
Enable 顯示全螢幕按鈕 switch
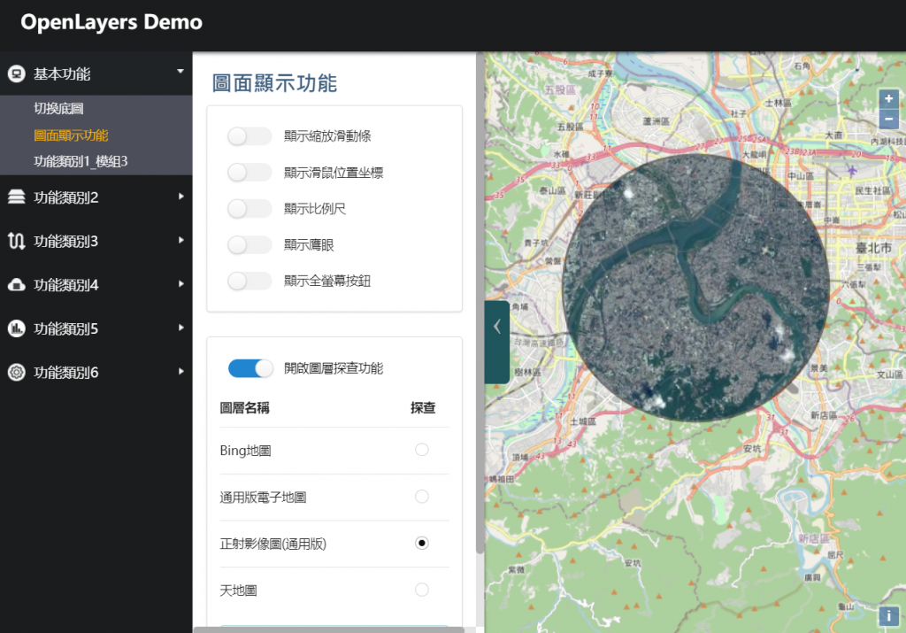point(249,281)
